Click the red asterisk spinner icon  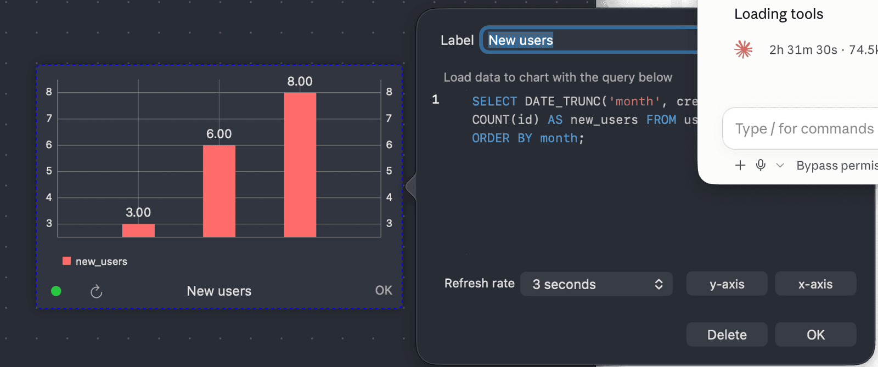click(744, 49)
